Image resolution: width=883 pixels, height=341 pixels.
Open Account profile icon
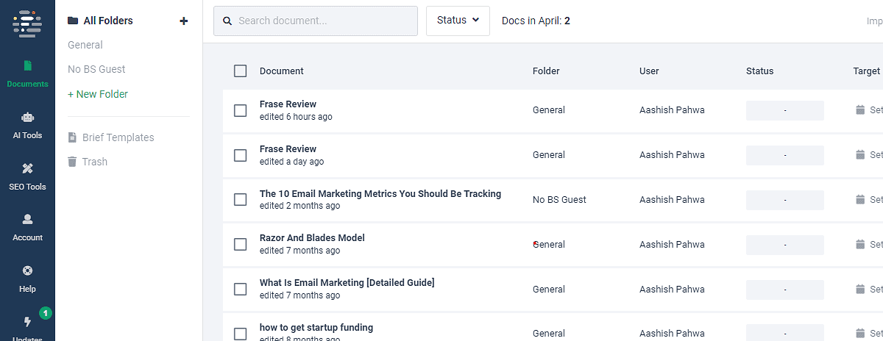27,220
